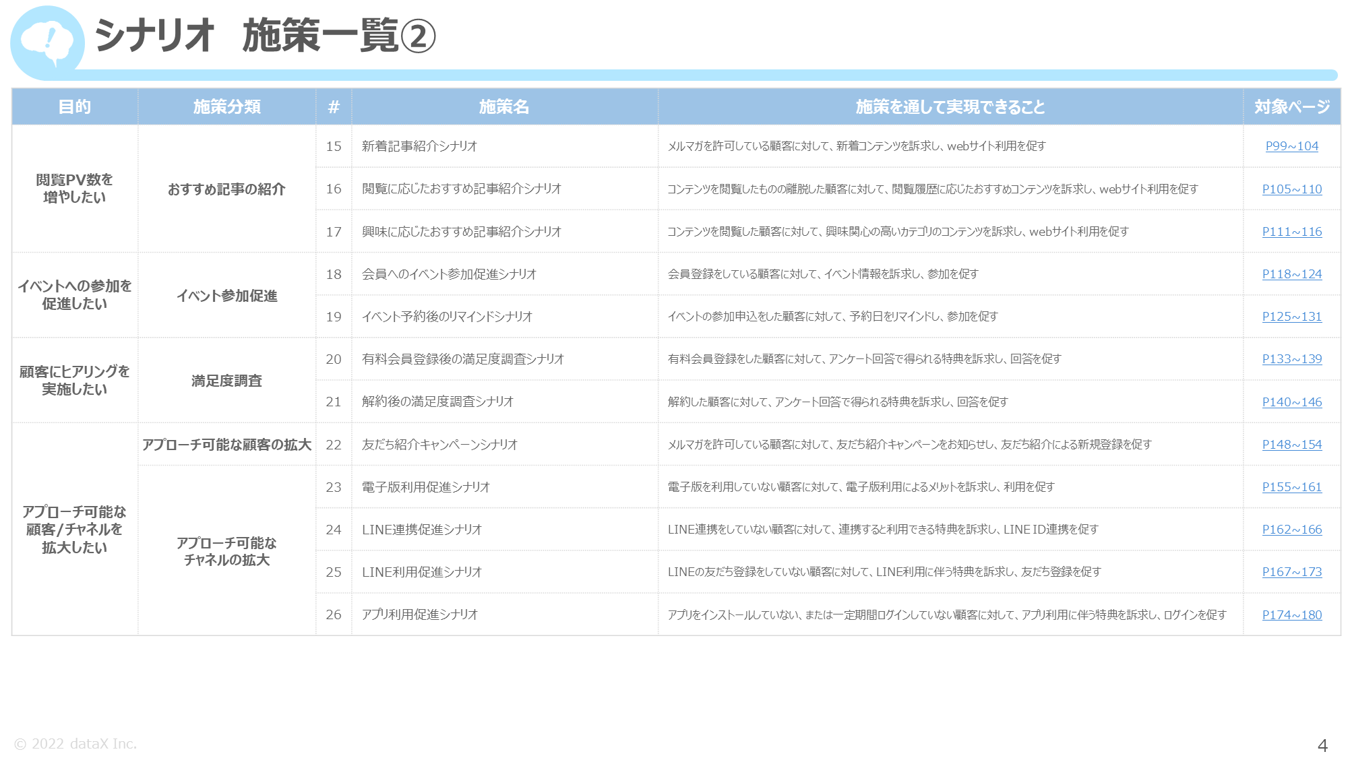
Task: Select アプリ利用促進シナリオ cell
Action: tap(505, 614)
